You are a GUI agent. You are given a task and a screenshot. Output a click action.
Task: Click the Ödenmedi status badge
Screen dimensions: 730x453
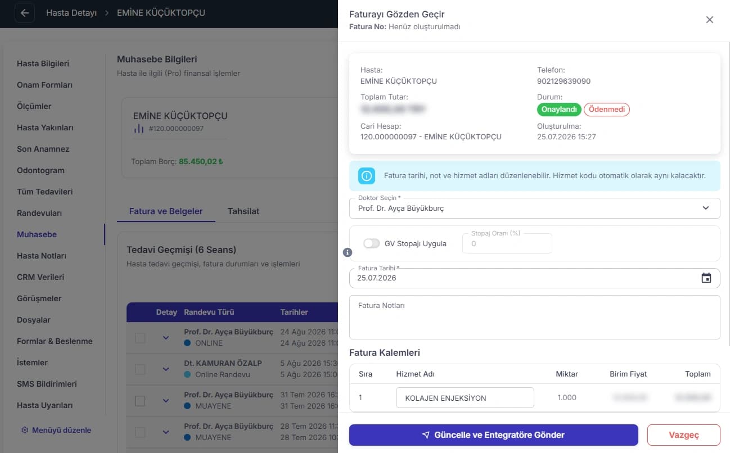pyautogui.click(x=607, y=110)
